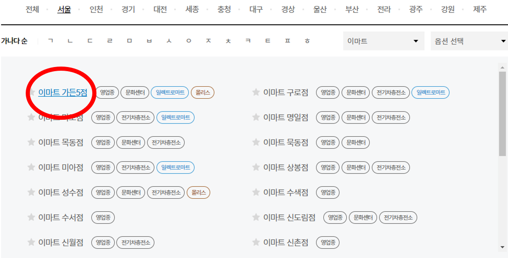Click the 전기차충전소 tag on 이마트 신월점

pyautogui.click(x=135, y=242)
